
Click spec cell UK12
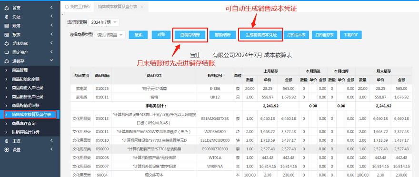coord(215,97)
